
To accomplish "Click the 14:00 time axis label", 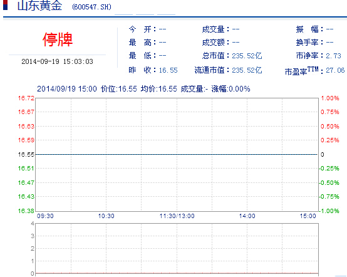I will click(247, 216).
